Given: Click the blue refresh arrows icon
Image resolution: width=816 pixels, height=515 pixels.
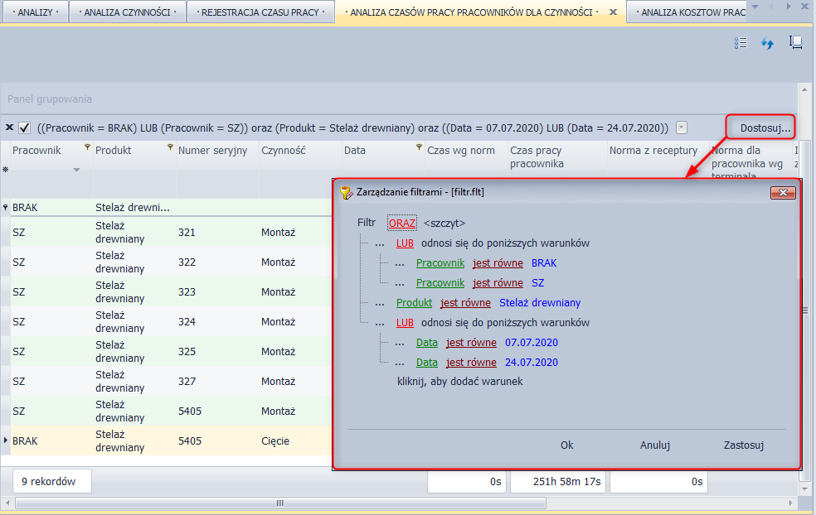Looking at the screenshot, I should click(767, 43).
